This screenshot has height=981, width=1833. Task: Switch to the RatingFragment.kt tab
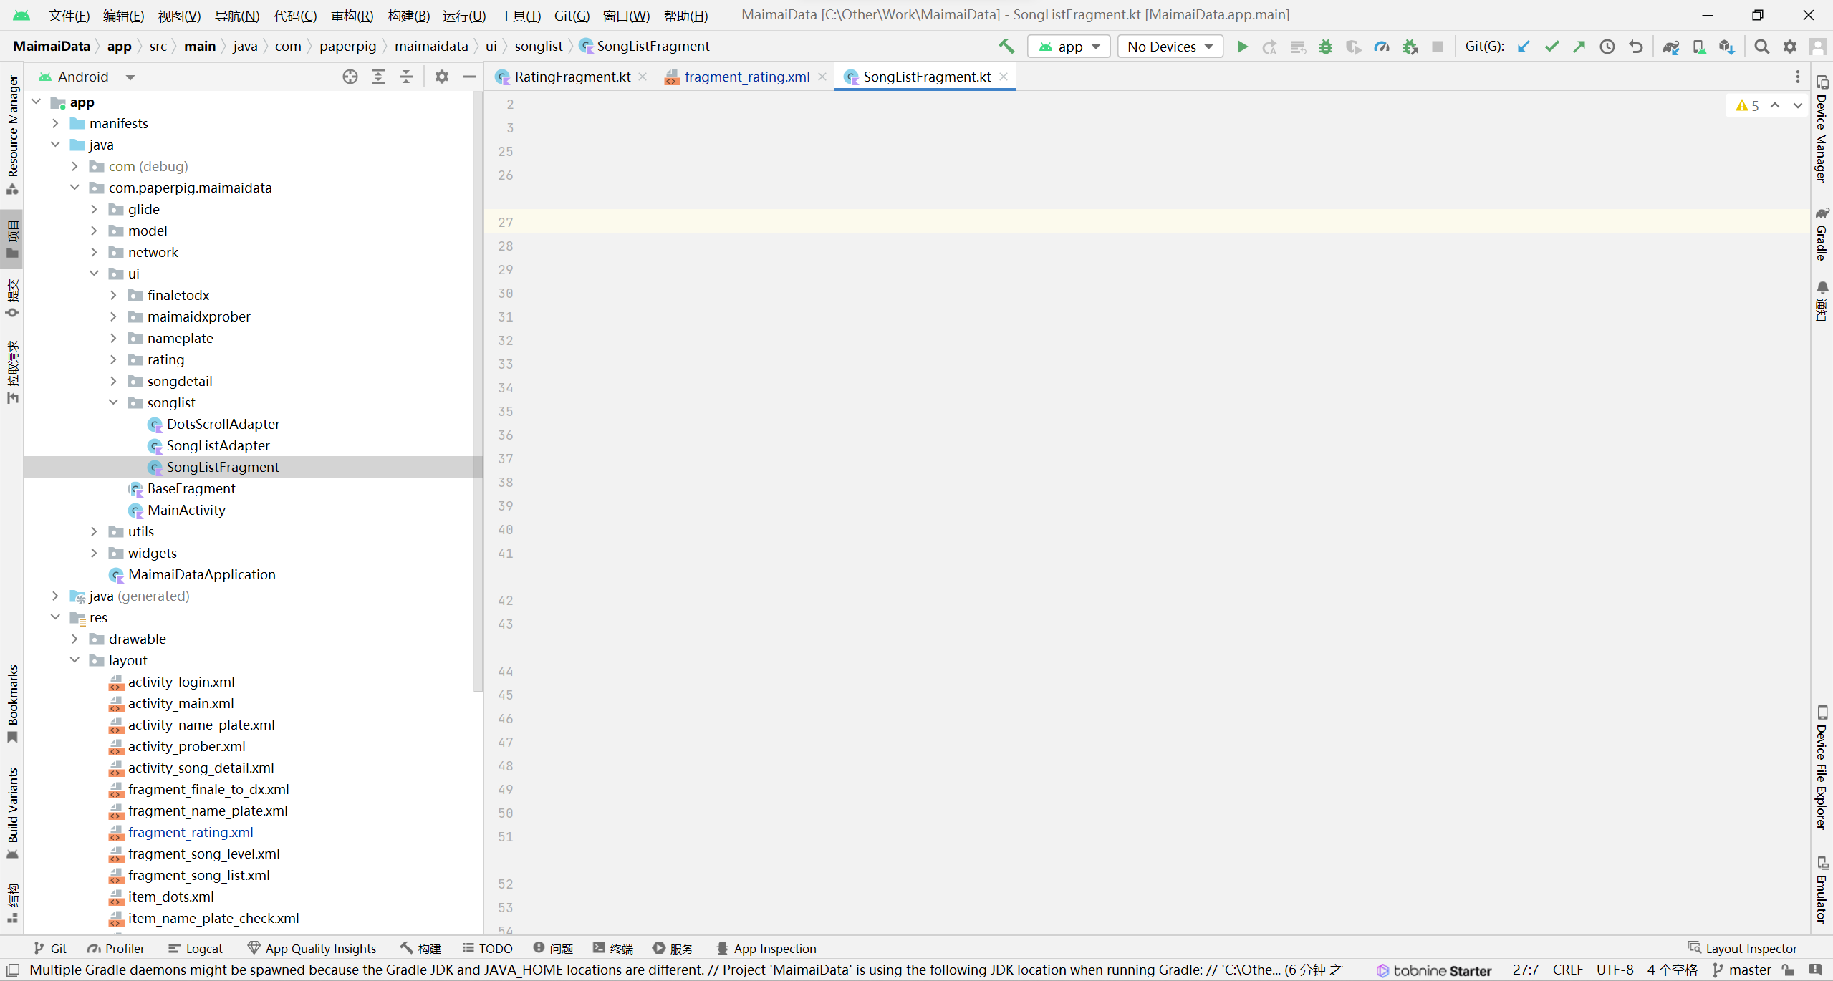coord(572,77)
